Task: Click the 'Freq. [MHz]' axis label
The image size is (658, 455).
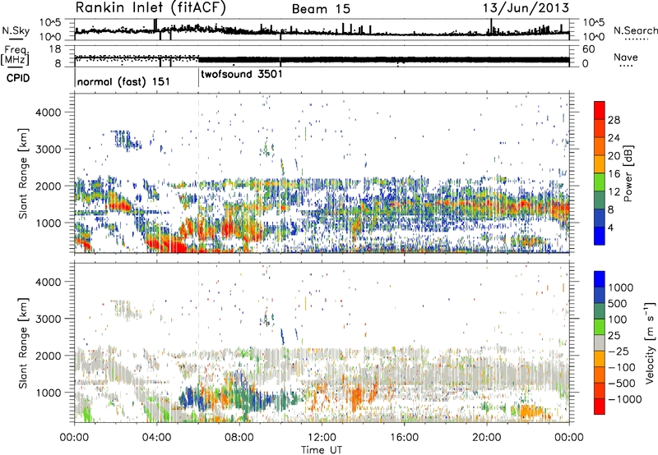Action: 15,55
